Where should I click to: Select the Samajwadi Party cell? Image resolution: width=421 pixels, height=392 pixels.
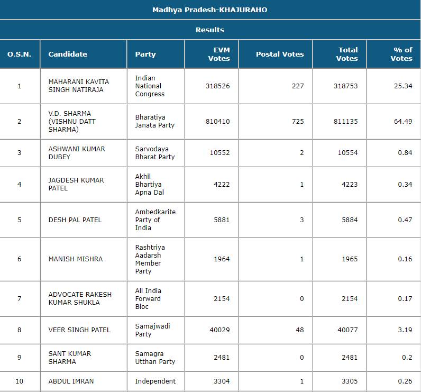(151, 330)
